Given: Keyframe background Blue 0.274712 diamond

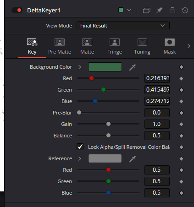Looking at the screenshot, I should pos(181,101).
